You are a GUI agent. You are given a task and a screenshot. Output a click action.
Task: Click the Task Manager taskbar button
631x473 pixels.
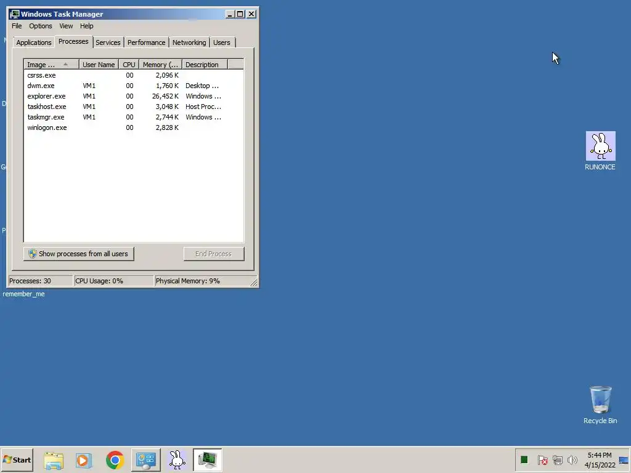click(x=207, y=460)
